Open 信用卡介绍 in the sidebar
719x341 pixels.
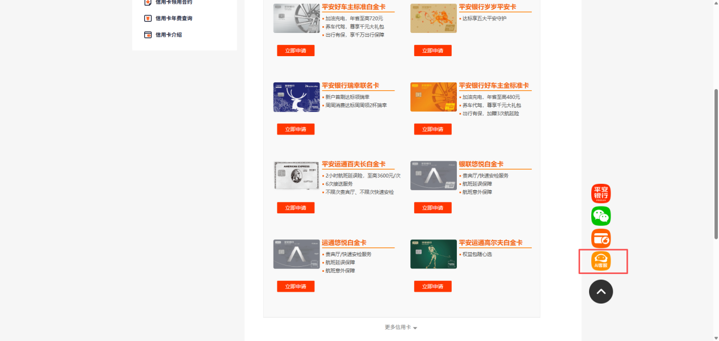169,35
